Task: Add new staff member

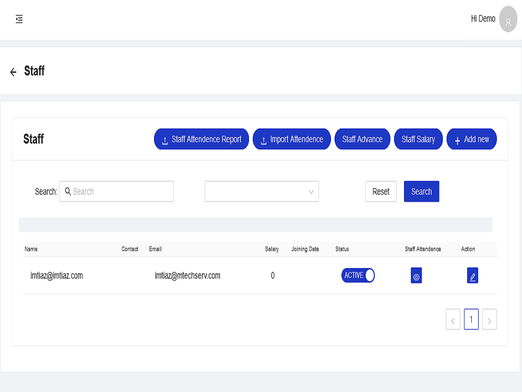Action: (x=471, y=139)
